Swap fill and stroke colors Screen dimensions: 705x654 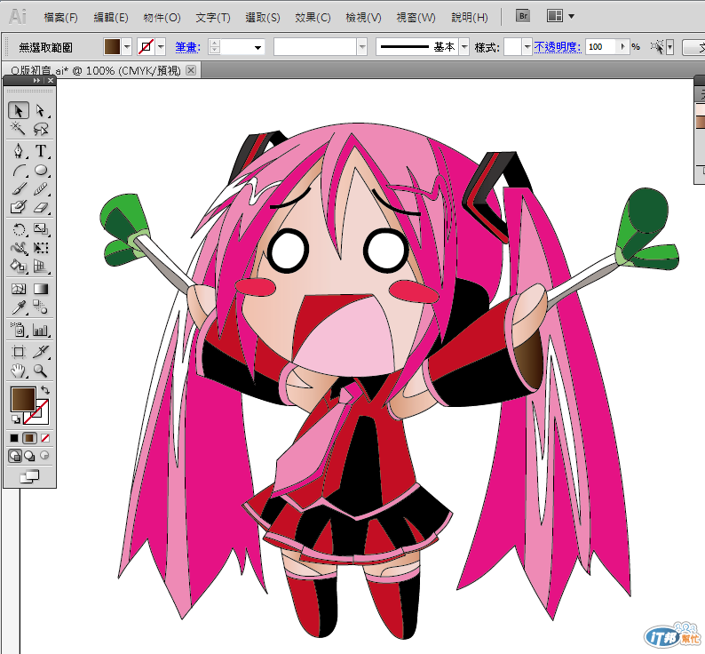45,390
